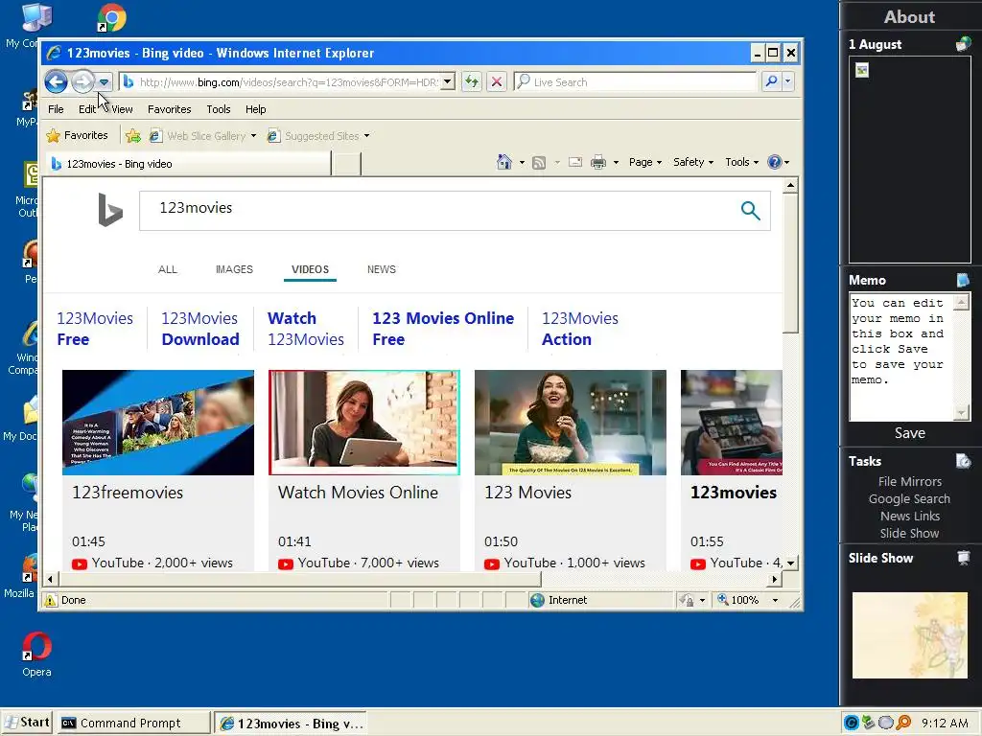Viewport: 982px width, 736px height.
Task: Open the 123freemovies video thumbnail
Action: coord(158,423)
